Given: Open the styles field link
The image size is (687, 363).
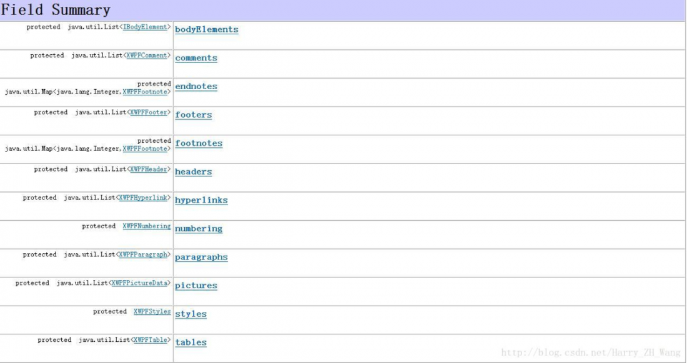Looking at the screenshot, I should pyautogui.click(x=190, y=314).
